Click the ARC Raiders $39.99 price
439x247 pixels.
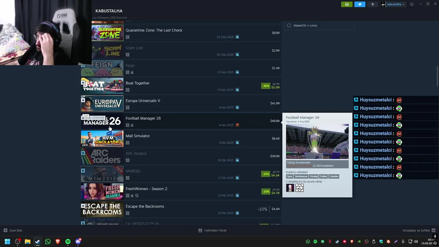(x=275, y=156)
